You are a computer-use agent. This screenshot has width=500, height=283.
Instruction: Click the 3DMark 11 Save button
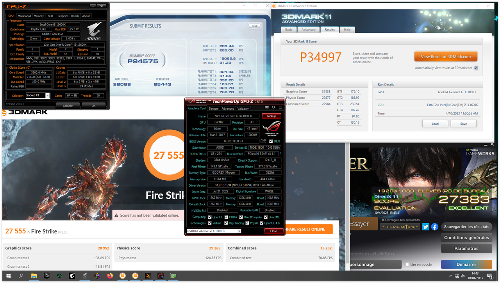(464, 124)
